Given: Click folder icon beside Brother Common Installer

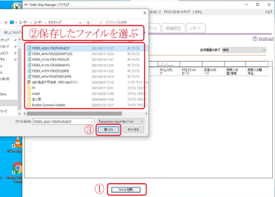Looking at the screenshot, I should [x=29, y=105].
